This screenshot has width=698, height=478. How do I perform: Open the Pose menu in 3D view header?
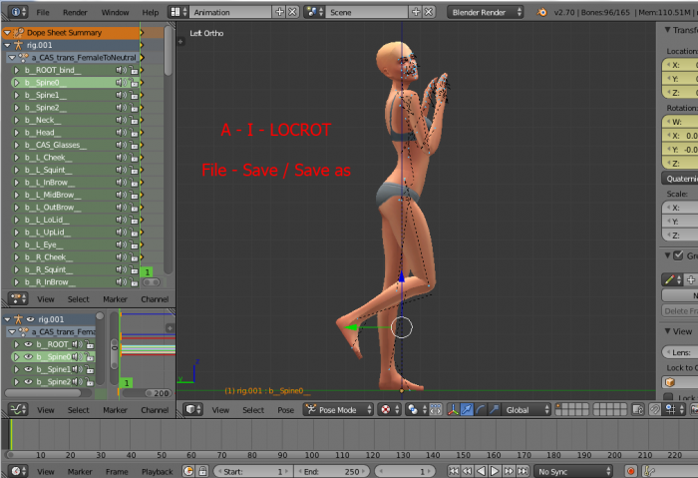[285, 410]
